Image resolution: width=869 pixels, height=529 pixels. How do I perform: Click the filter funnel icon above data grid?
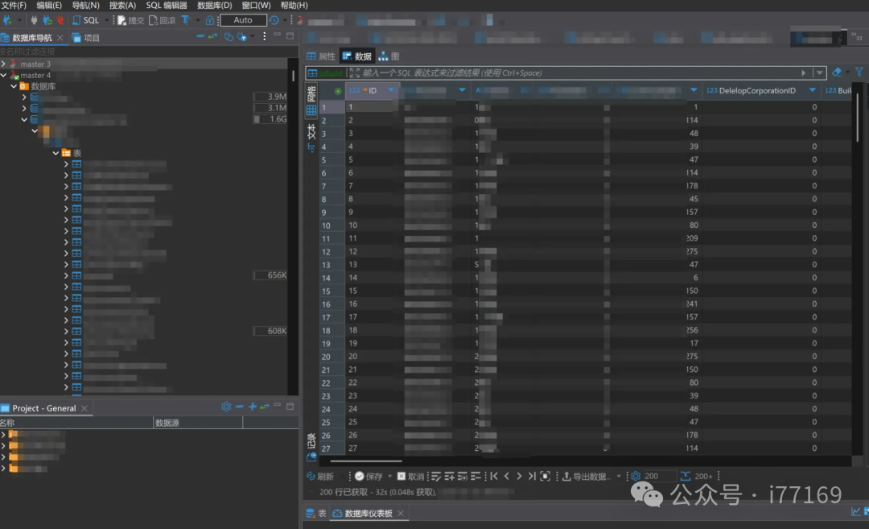point(859,72)
